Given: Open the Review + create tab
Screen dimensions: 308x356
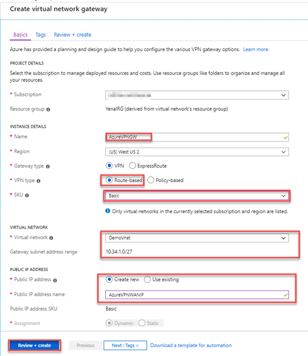Looking at the screenshot, I should click(x=72, y=35).
